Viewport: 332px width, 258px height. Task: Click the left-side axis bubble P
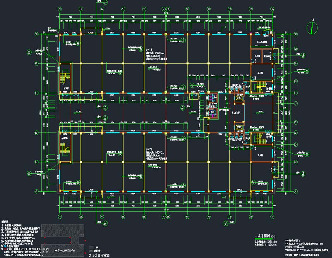(37, 63)
